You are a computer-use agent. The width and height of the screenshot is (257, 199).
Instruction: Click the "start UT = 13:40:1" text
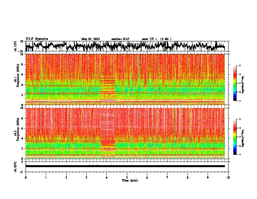[157, 39]
